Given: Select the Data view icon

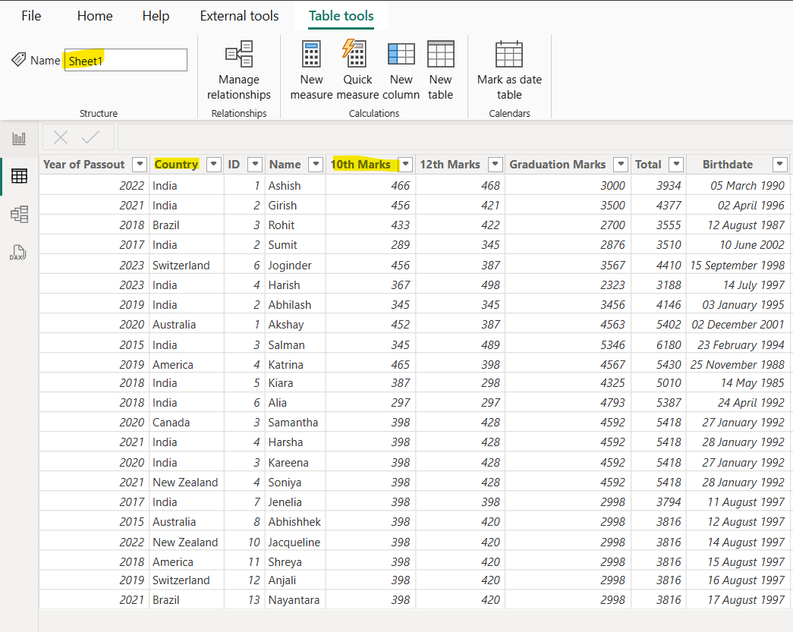Looking at the screenshot, I should pos(19,175).
